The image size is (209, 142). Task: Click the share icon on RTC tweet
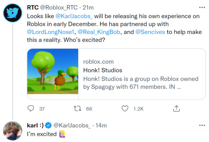point(176,108)
